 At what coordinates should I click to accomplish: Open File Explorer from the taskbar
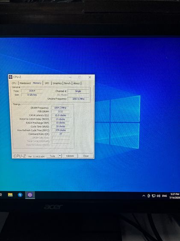[10, 195]
